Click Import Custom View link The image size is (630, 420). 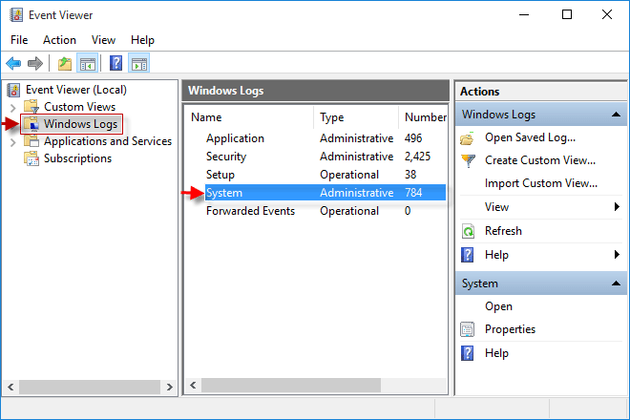pos(540,183)
